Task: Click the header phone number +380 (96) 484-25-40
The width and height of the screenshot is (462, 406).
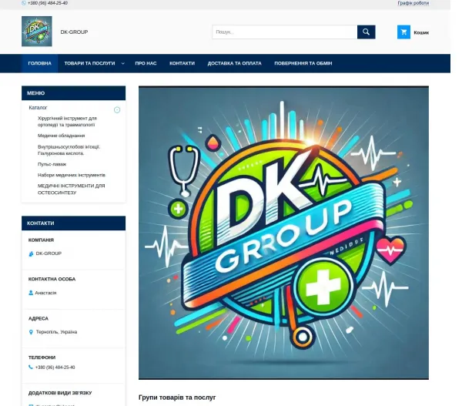Action: (x=48, y=3)
